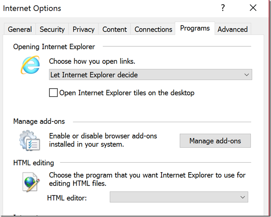Click the HTML editing globe pencil icon

31,182
